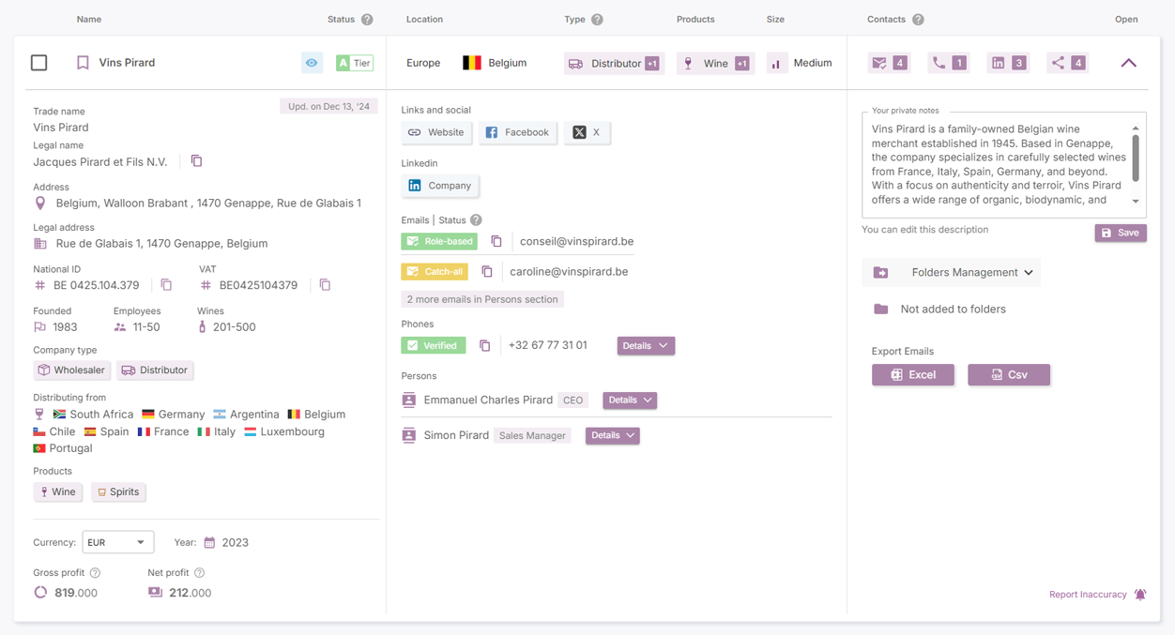Export emails to Csv

[1009, 374]
